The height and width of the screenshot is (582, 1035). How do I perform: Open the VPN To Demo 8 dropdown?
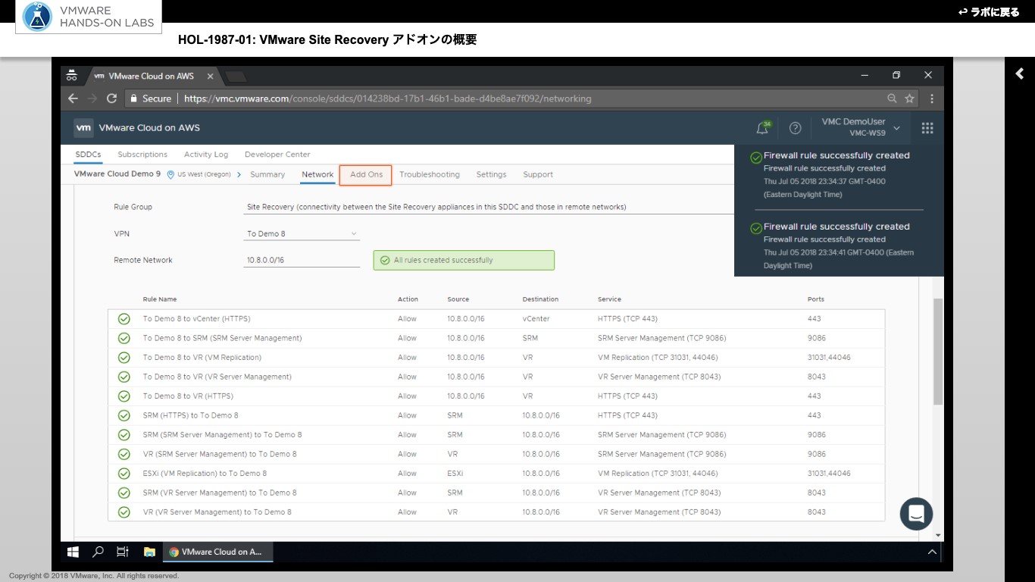pyautogui.click(x=302, y=233)
